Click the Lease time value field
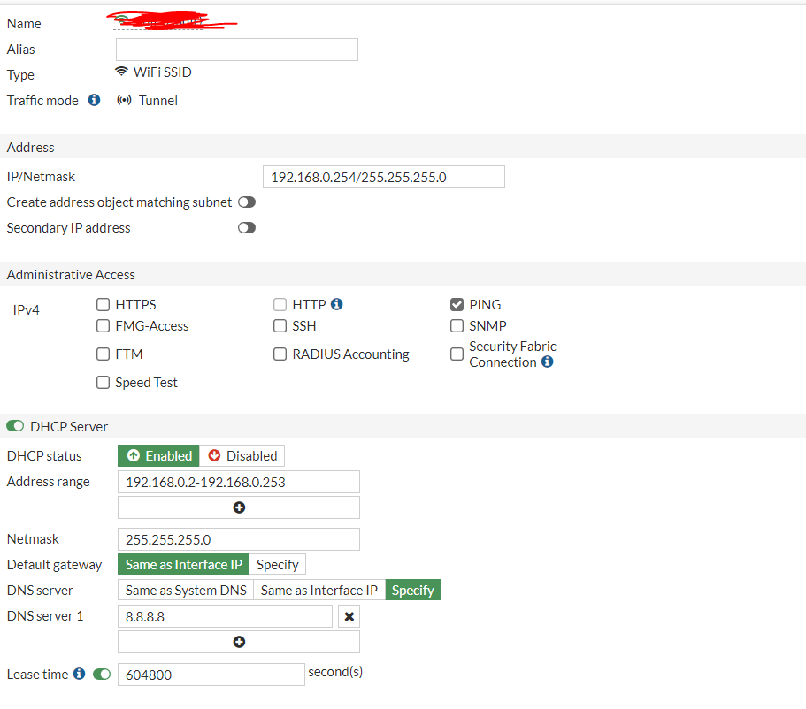 211,675
